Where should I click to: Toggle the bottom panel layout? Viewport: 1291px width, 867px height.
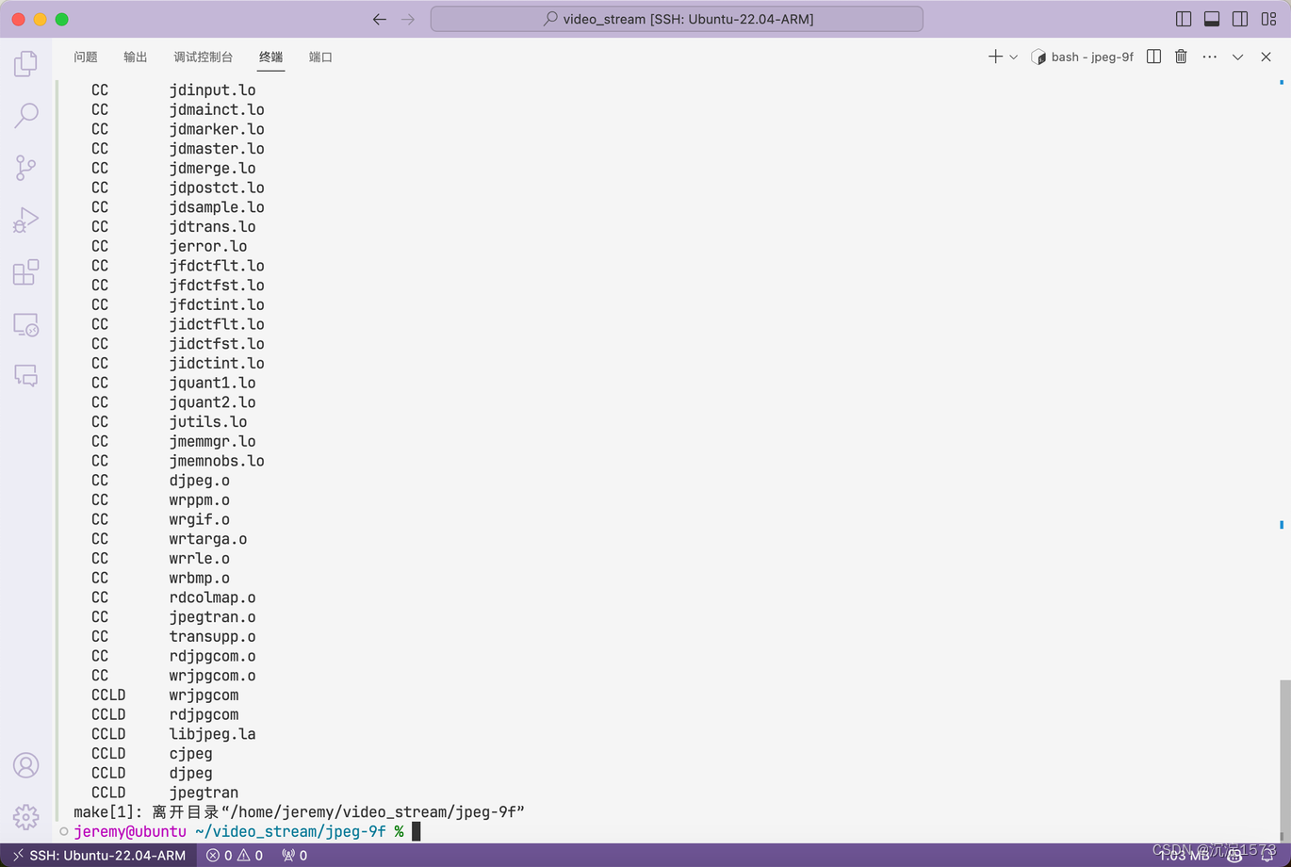[1212, 19]
